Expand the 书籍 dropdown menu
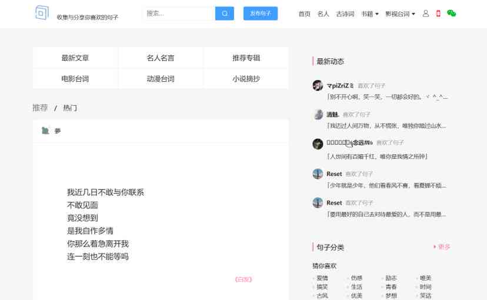Screen dimensions: 487x300 click(369, 14)
